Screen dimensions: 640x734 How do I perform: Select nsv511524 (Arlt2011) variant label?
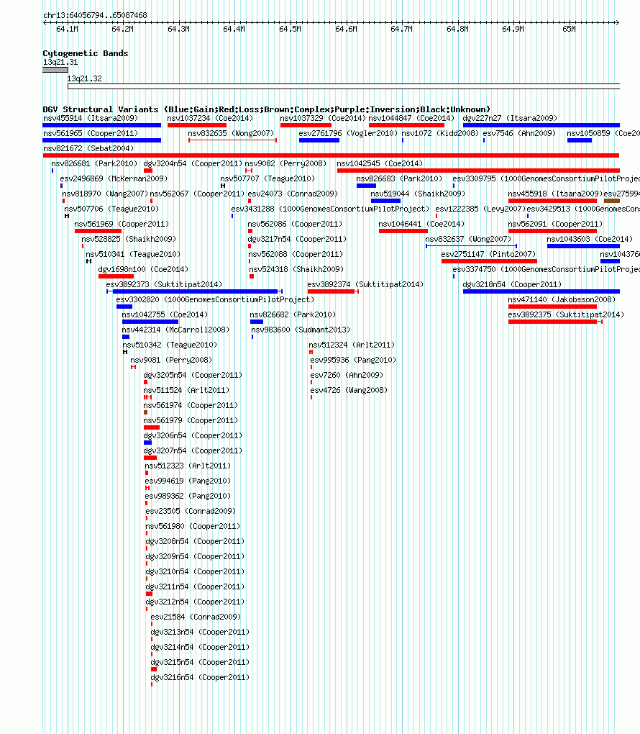click(186, 391)
